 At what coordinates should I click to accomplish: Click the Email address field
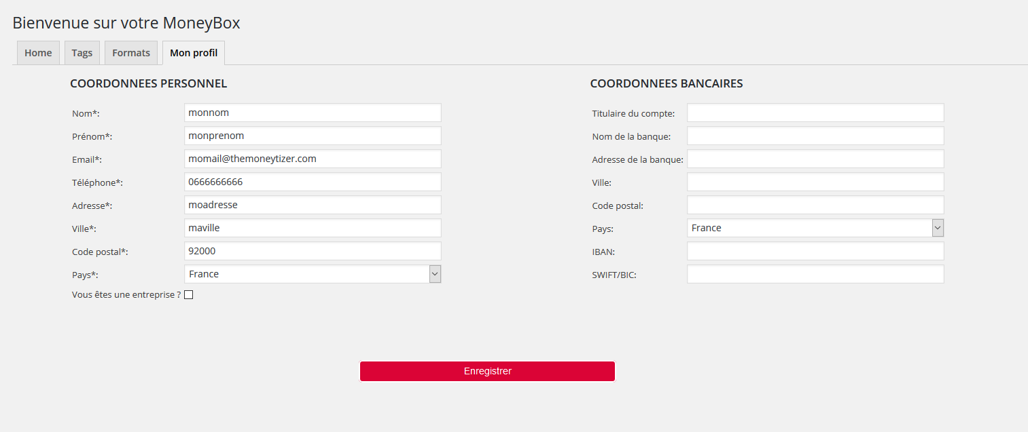(x=313, y=159)
